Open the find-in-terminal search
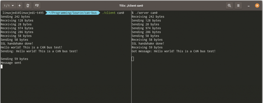Viewport: 263px width, 103px height. coord(229,6)
